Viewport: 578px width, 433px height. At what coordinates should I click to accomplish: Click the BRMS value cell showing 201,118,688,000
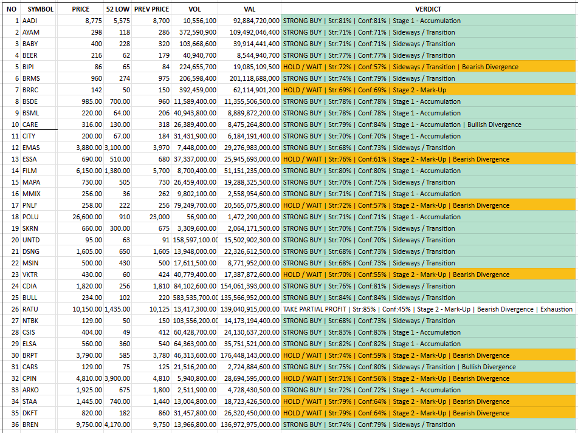249,78
